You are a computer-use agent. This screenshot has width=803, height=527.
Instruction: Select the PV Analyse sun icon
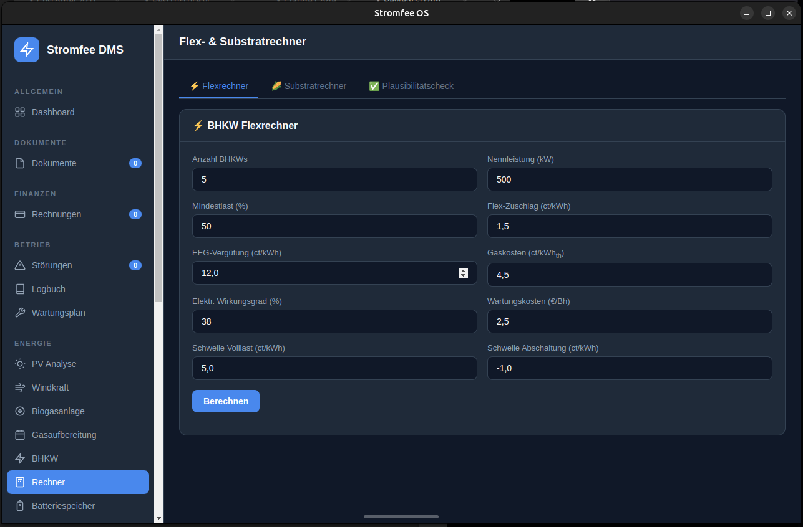20,364
